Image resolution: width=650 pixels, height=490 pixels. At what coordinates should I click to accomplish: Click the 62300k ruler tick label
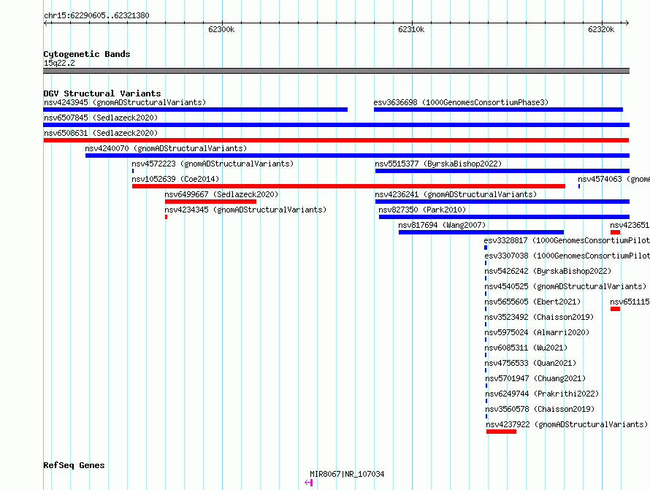click(x=221, y=29)
